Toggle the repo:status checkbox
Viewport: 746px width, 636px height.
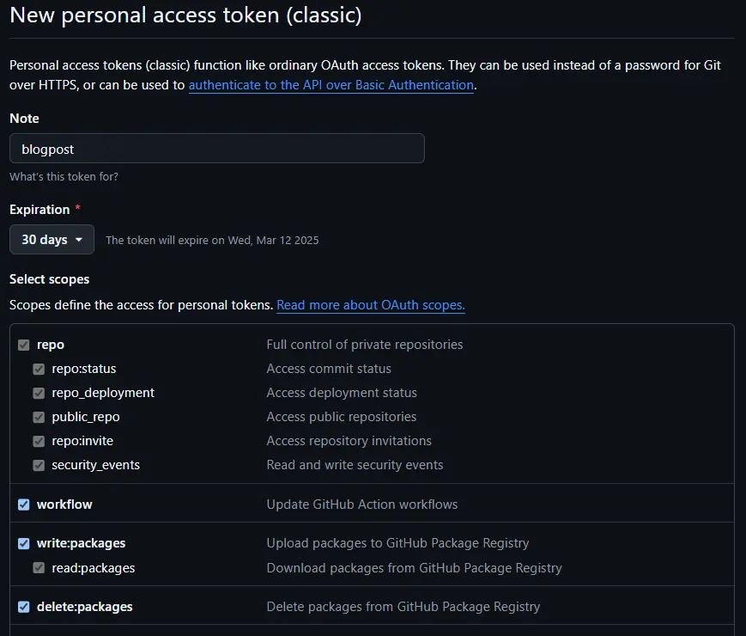pos(39,370)
